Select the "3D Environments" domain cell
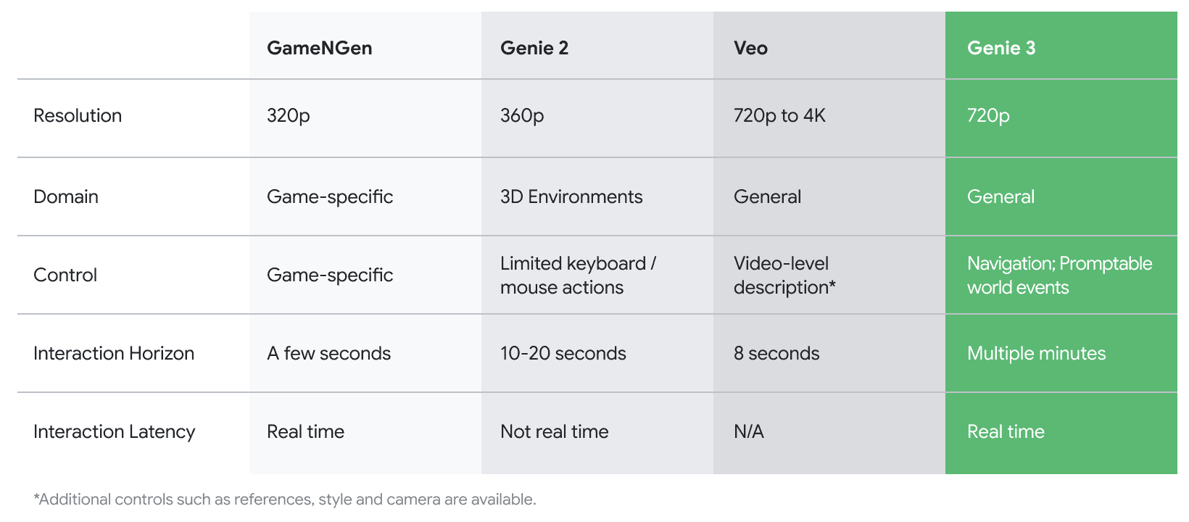Screen dimensions: 1189x522 [571, 196]
